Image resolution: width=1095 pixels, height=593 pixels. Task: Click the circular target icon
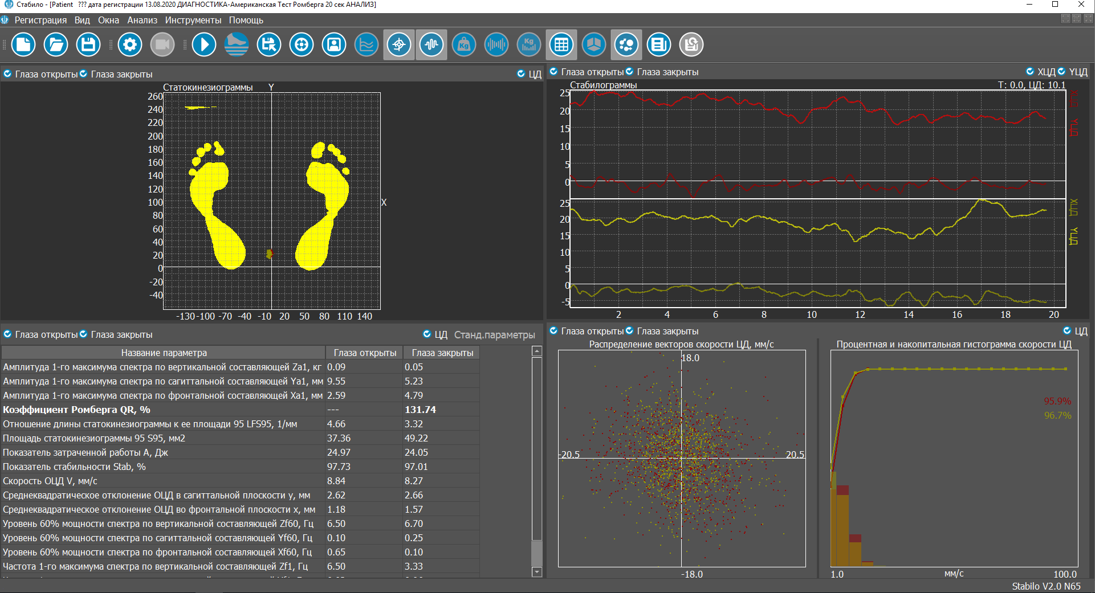pyautogui.click(x=302, y=44)
